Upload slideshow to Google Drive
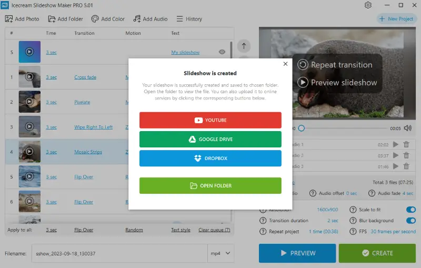Image resolution: width=421 pixels, height=268 pixels. [210, 140]
